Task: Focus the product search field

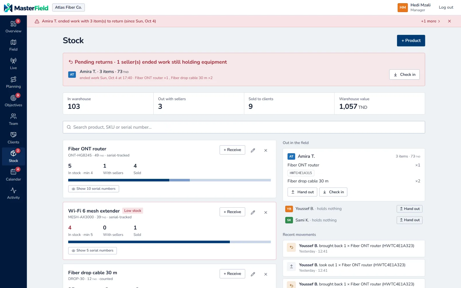Action: click(x=244, y=127)
